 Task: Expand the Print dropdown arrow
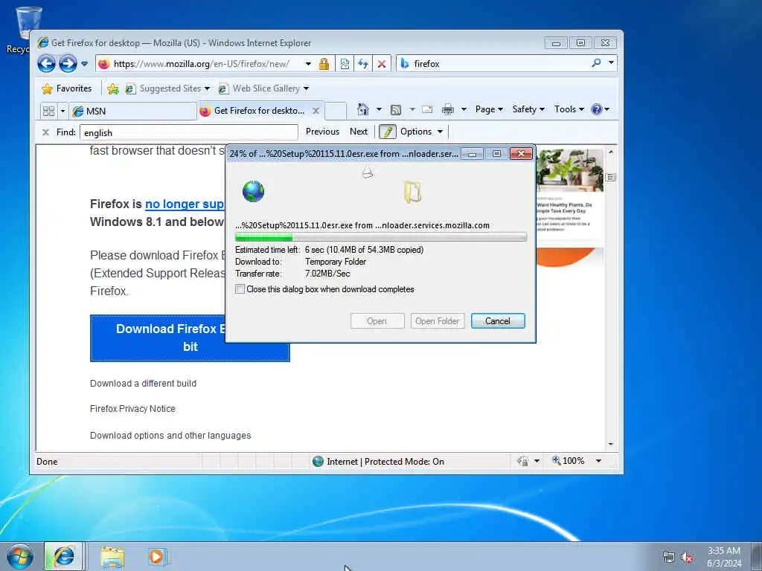464,109
